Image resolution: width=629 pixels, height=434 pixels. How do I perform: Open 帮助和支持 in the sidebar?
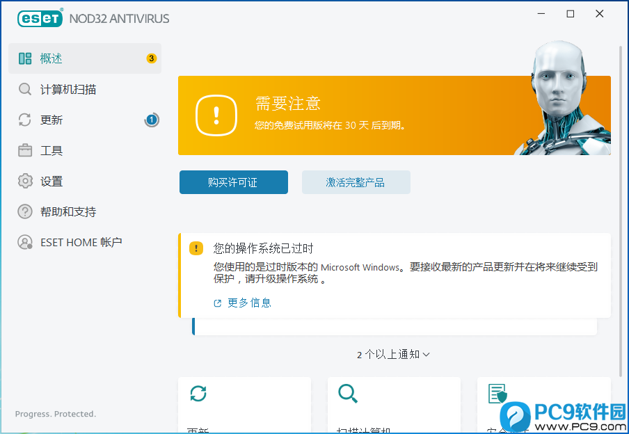click(x=85, y=212)
